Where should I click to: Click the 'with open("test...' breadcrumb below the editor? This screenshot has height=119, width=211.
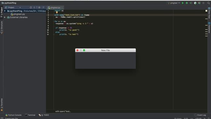pos(63,111)
